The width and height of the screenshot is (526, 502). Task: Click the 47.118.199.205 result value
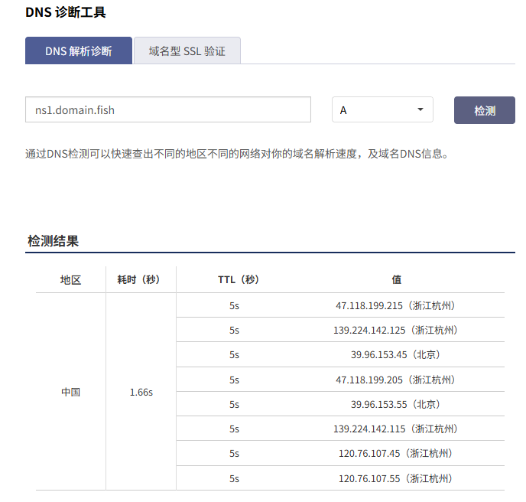(x=395, y=380)
